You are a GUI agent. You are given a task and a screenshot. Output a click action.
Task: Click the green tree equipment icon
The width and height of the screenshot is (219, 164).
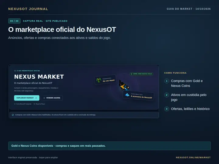click(x=99, y=80)
